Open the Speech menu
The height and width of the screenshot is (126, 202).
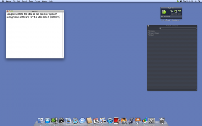(24, 1)
